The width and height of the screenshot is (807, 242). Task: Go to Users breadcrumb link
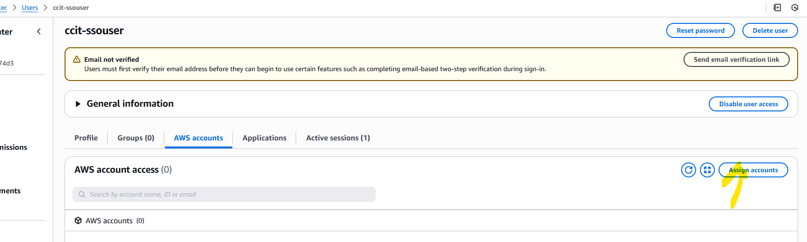pyautogui.click(x=30, y=7)
